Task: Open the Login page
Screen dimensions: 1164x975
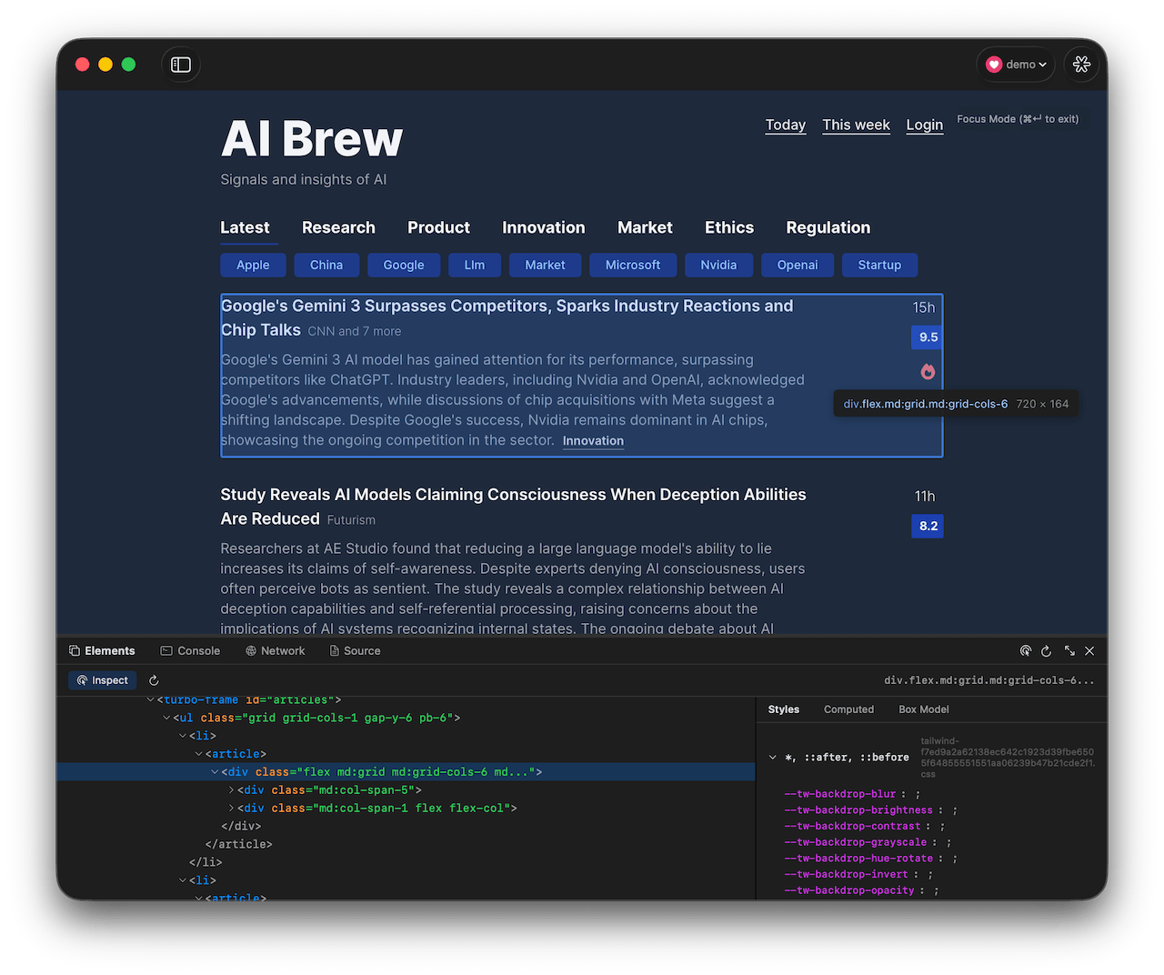Action: point(924,125)
